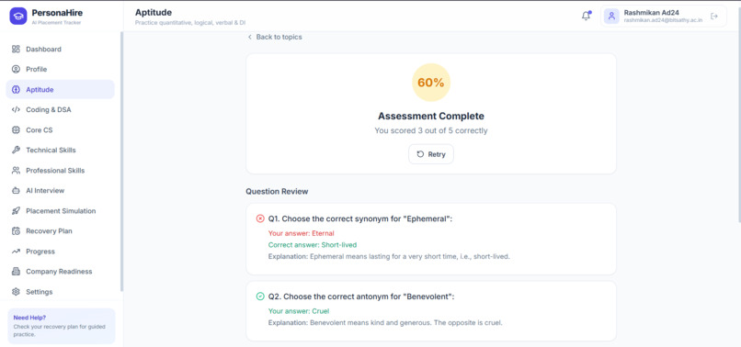Go to the Profile page

click(60, 70)
